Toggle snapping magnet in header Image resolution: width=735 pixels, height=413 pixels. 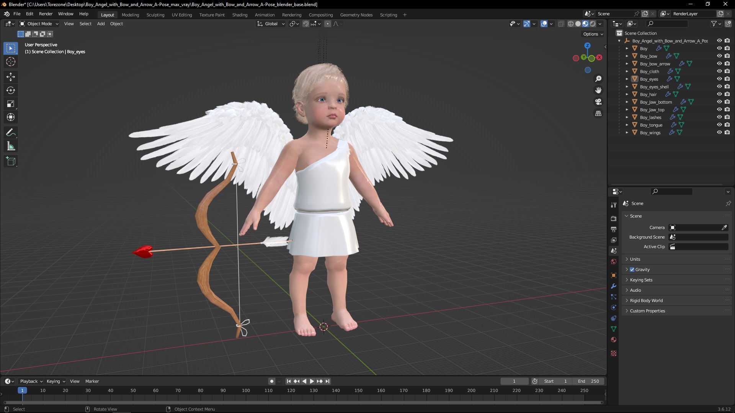click(x=306, y=24)
